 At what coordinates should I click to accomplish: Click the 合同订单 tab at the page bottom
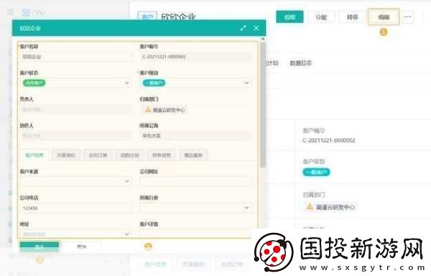(232, 264)
